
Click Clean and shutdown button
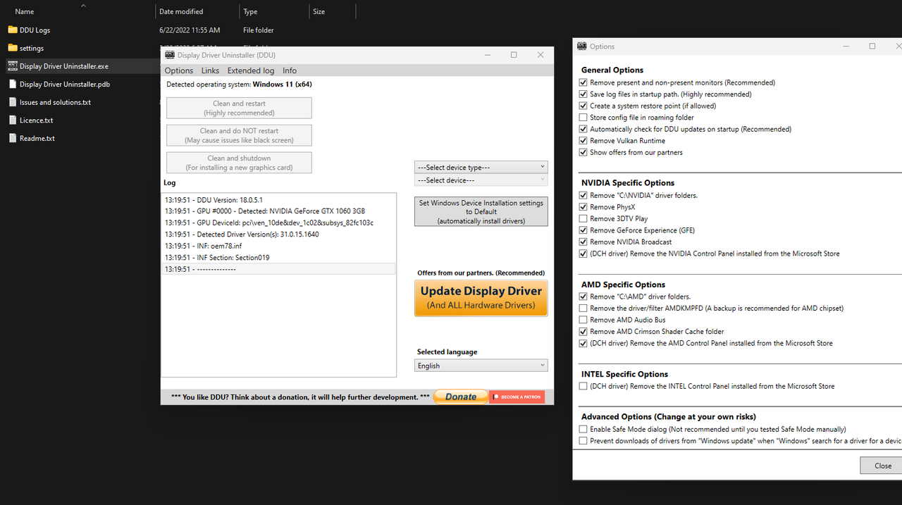tap(239, 163)
